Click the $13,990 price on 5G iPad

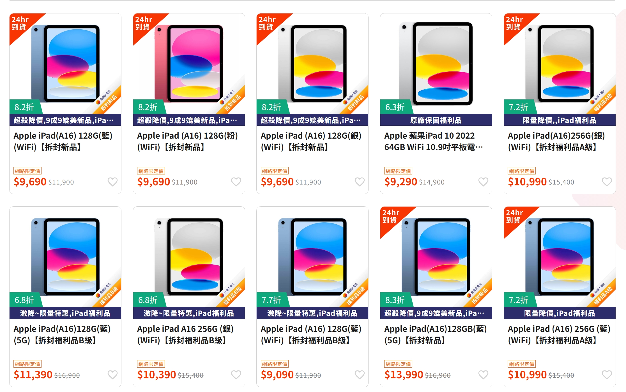(x=404, y=375)
